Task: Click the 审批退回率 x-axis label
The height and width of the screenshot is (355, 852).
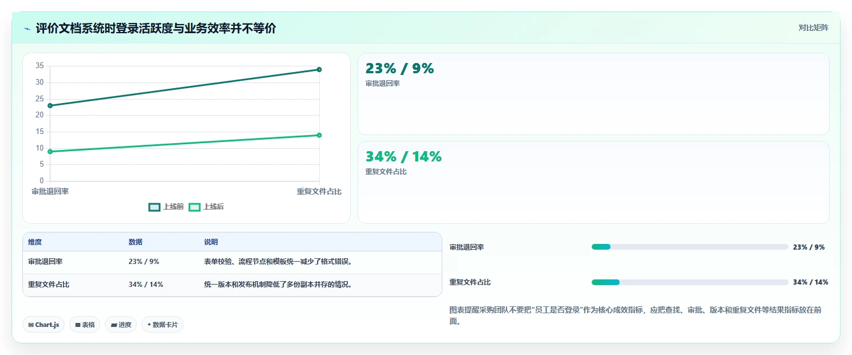Action: tap(50, 191)
